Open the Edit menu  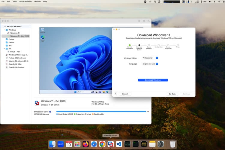point(9,1)
